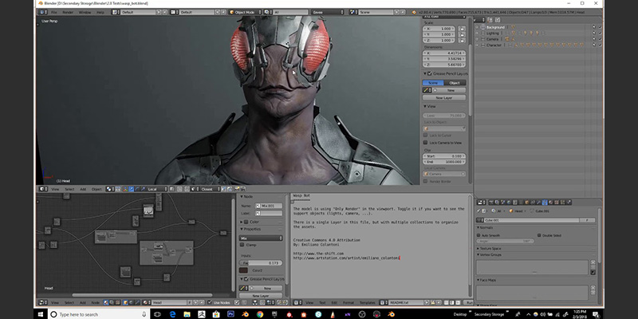Open the node editor Node menu
Image resolution: width=638 pixels, height=319 pixels.
tap(95, 303)
